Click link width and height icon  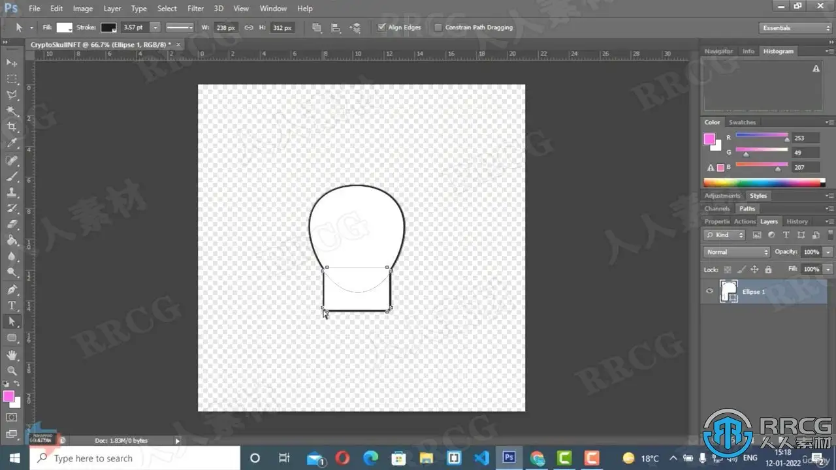tap(248, 27)
